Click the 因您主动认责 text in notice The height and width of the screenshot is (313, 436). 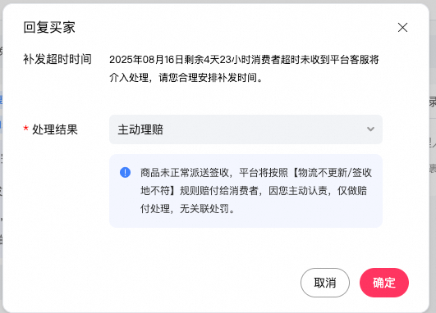297,191
